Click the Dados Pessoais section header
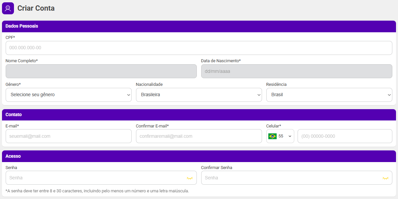The image size is (398, 199). click(x=22, y=26)
